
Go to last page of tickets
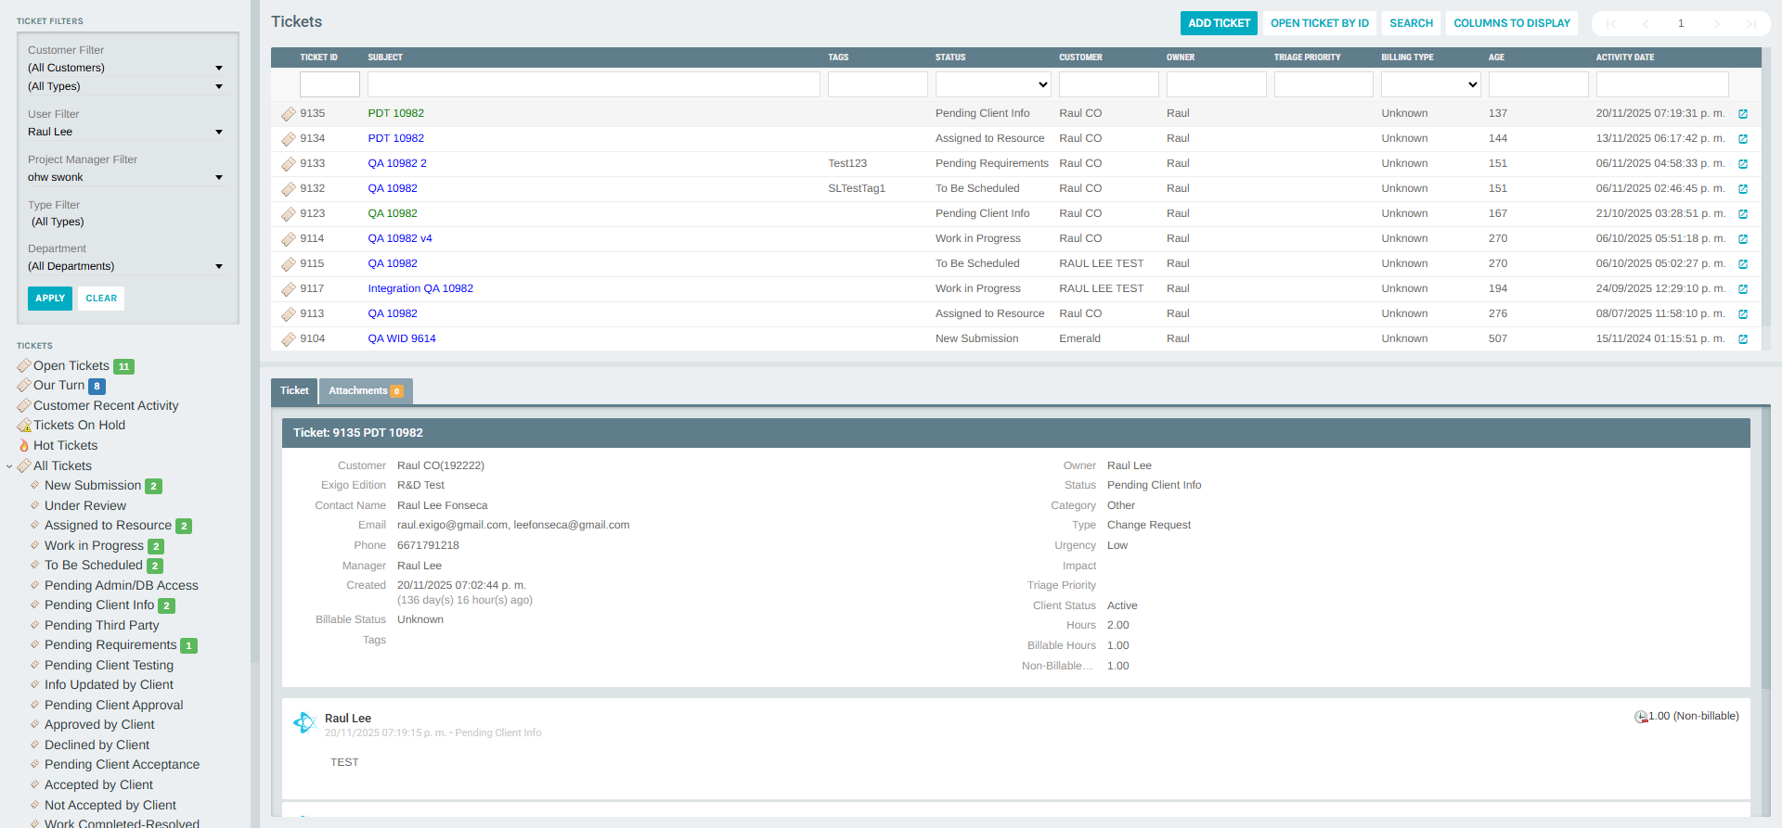coord(1751,24)
